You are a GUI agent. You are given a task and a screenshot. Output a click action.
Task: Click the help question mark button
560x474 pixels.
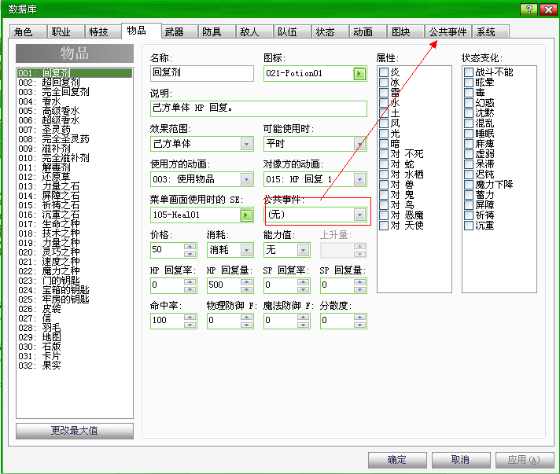click(529, 9)
